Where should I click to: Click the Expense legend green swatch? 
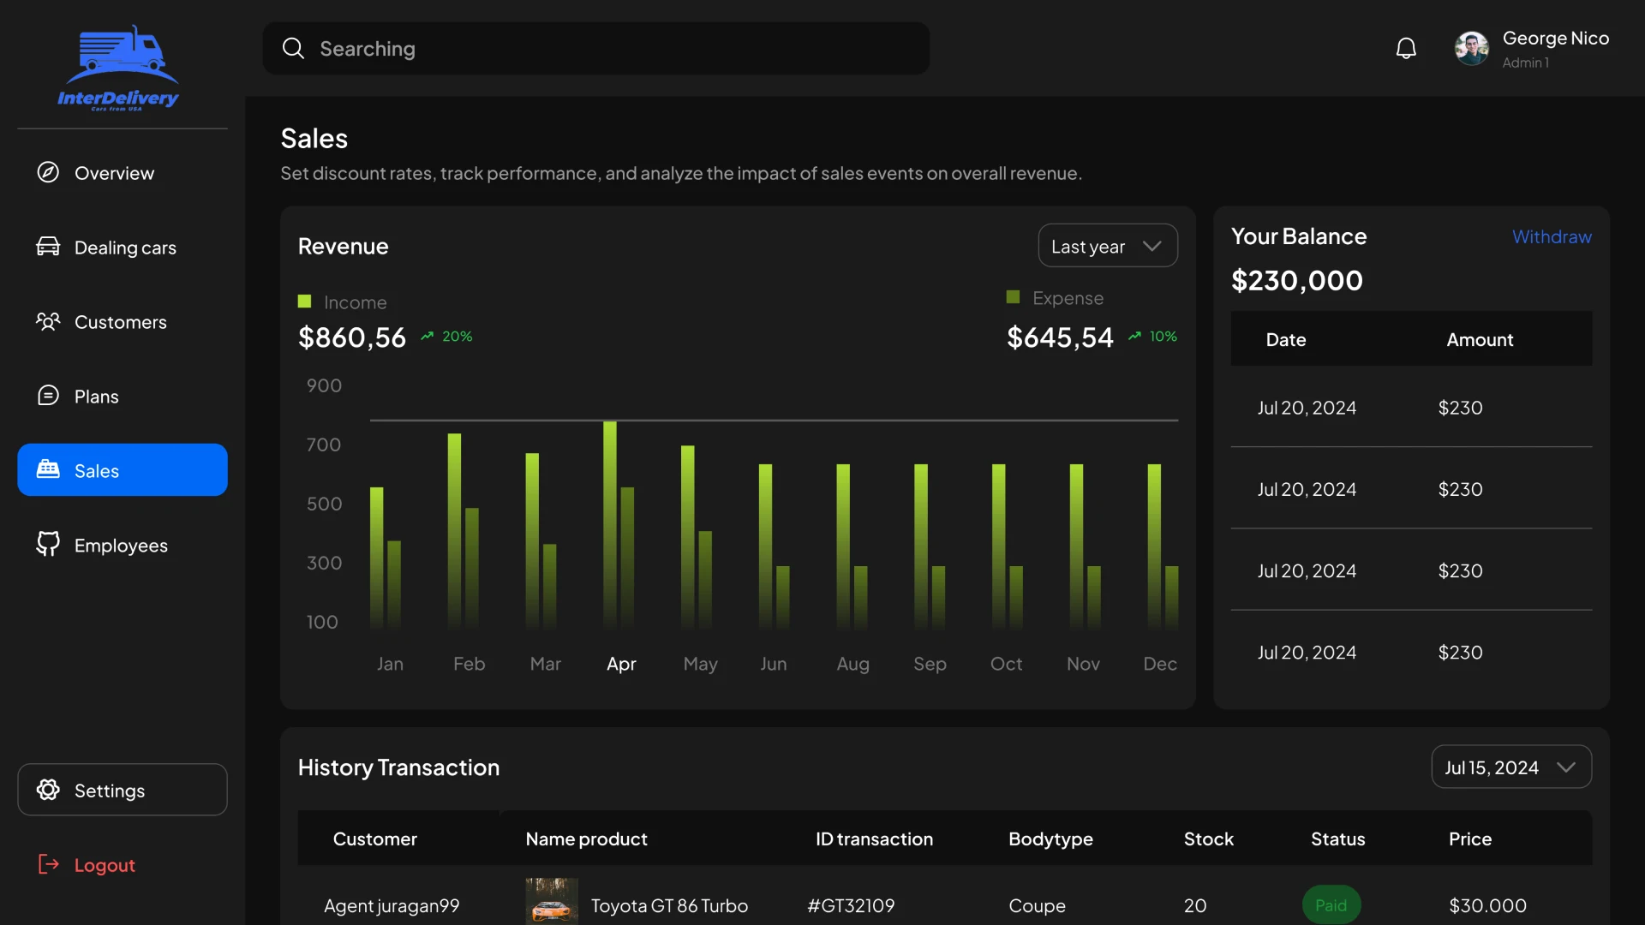(x=1013, y=297)
